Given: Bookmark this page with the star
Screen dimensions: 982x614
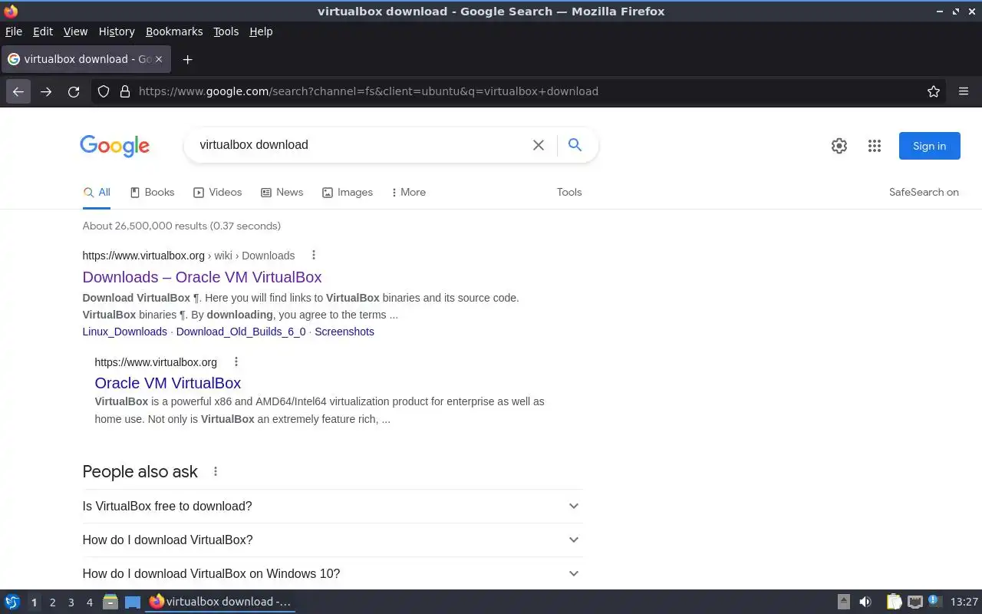Looking at the screenshot, I should [934, 91].
